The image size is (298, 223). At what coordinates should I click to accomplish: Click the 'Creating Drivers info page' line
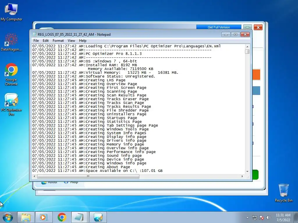tap(89, 141)
